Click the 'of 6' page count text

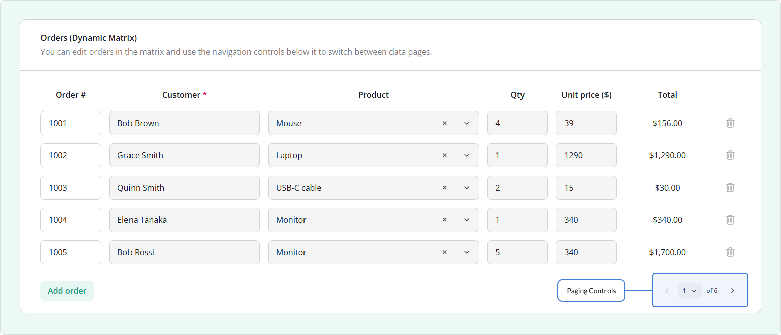pyautogui.click(x=712, y=291)
